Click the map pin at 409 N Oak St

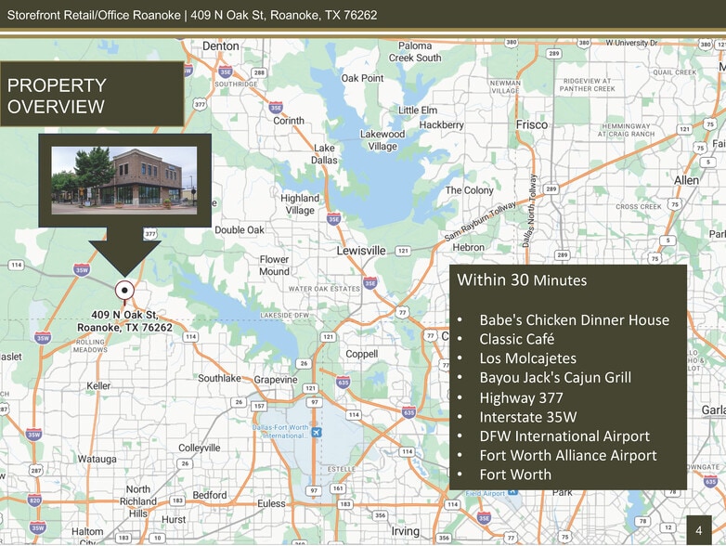point(123,289)
